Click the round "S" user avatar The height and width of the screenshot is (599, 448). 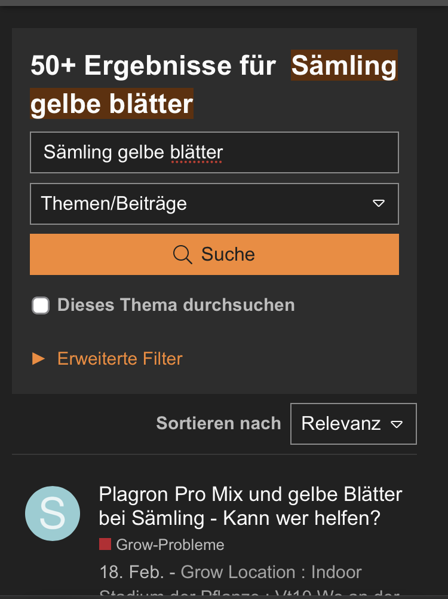click(53, 514)
